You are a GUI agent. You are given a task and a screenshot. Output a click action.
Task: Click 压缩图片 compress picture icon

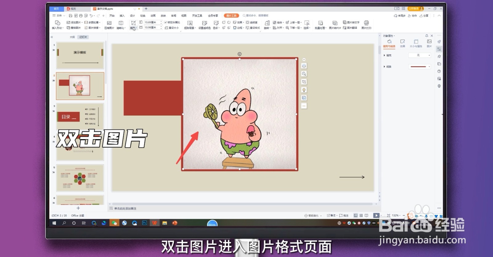[x=109, y=23]
